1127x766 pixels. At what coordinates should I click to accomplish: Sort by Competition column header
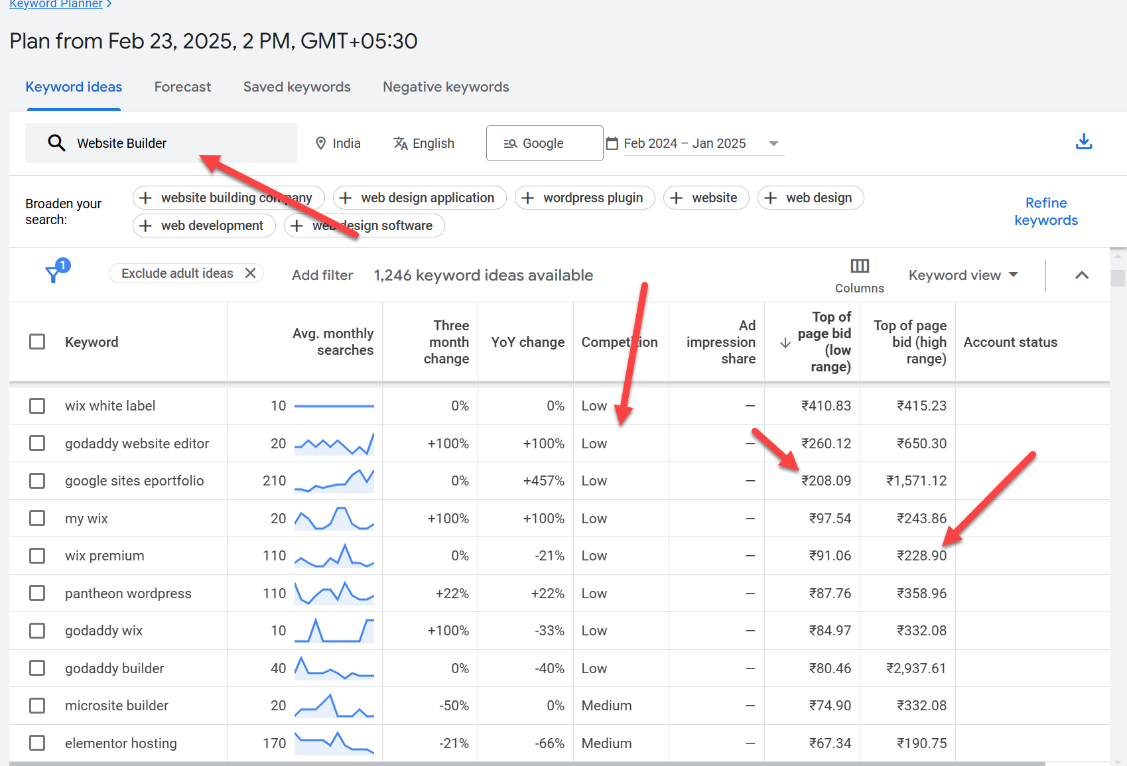point(620,342)
